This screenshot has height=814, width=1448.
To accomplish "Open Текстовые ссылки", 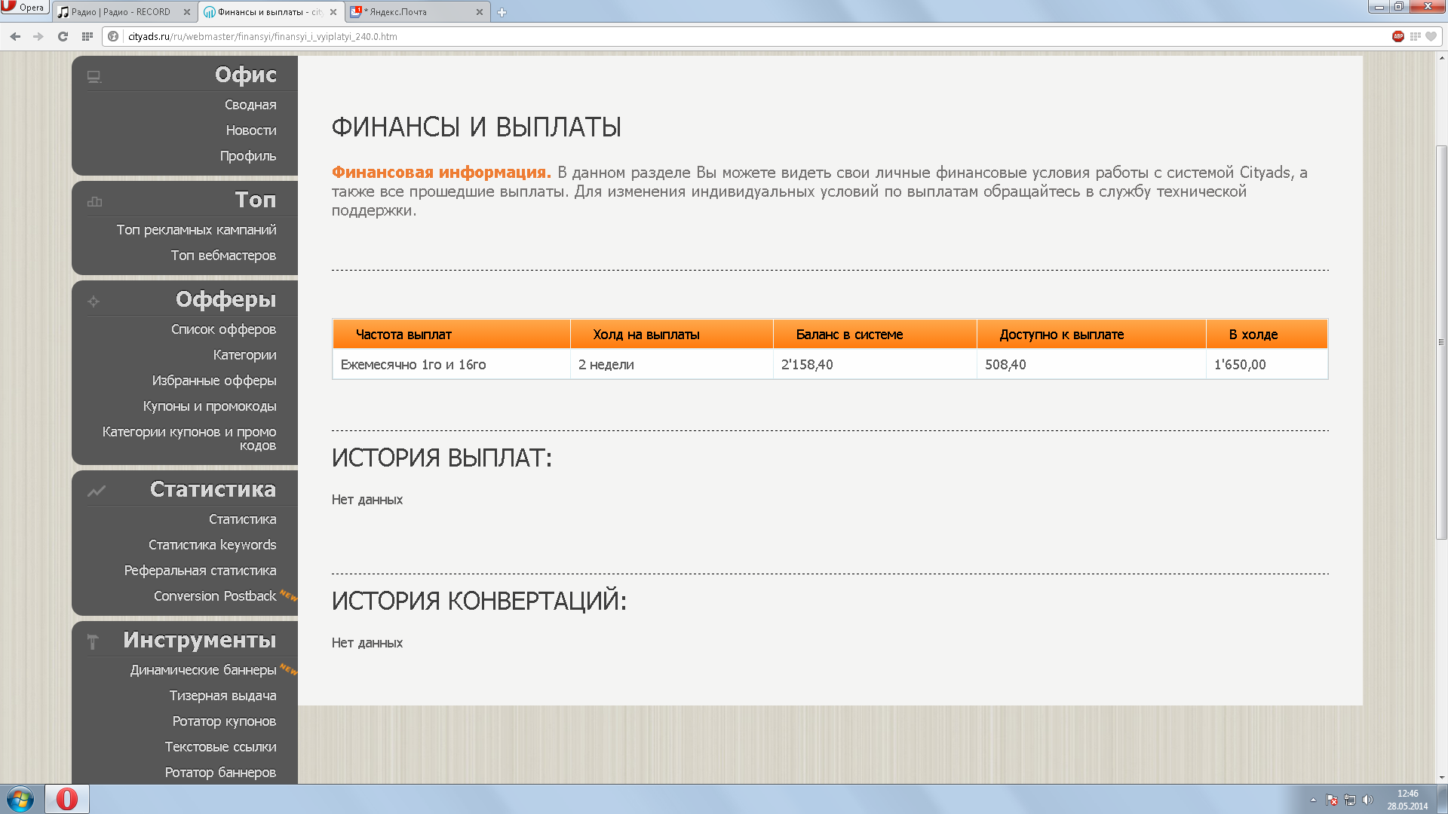I will tap(220, 747).
